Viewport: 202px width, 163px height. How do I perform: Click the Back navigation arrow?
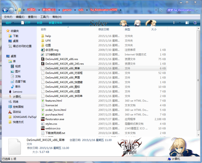(x=5, y=10)
